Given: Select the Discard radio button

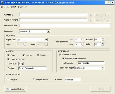Looking at the screenshot, I should click(9, 80).
